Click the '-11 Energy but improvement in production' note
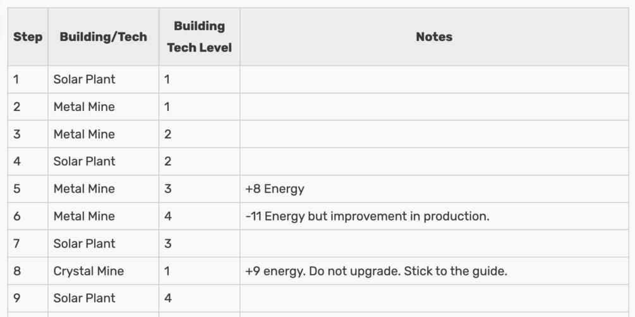 (367, 216)
